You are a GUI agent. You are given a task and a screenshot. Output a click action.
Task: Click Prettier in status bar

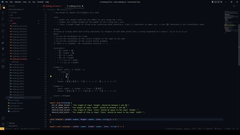point(227,129)
